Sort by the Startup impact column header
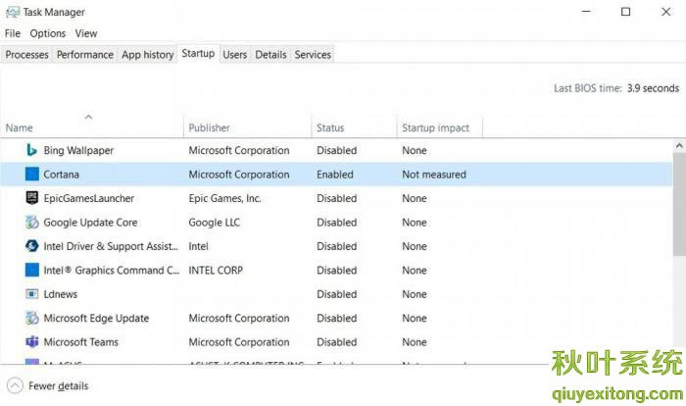Image resolution: width=686 pixels, height=406 pixels. (x=440, y=127)
